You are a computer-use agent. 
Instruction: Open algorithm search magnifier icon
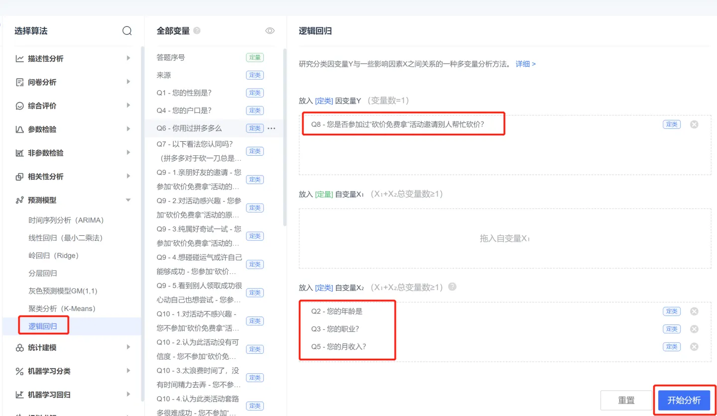(x=127, y=31)
